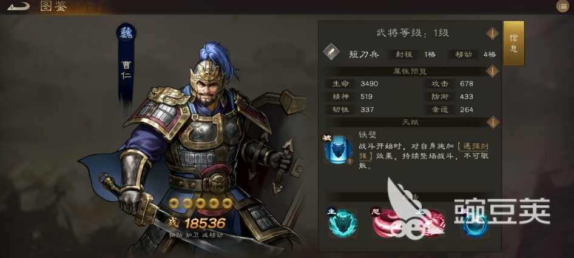Tap the 战 18536 combat power

(195, 222)
